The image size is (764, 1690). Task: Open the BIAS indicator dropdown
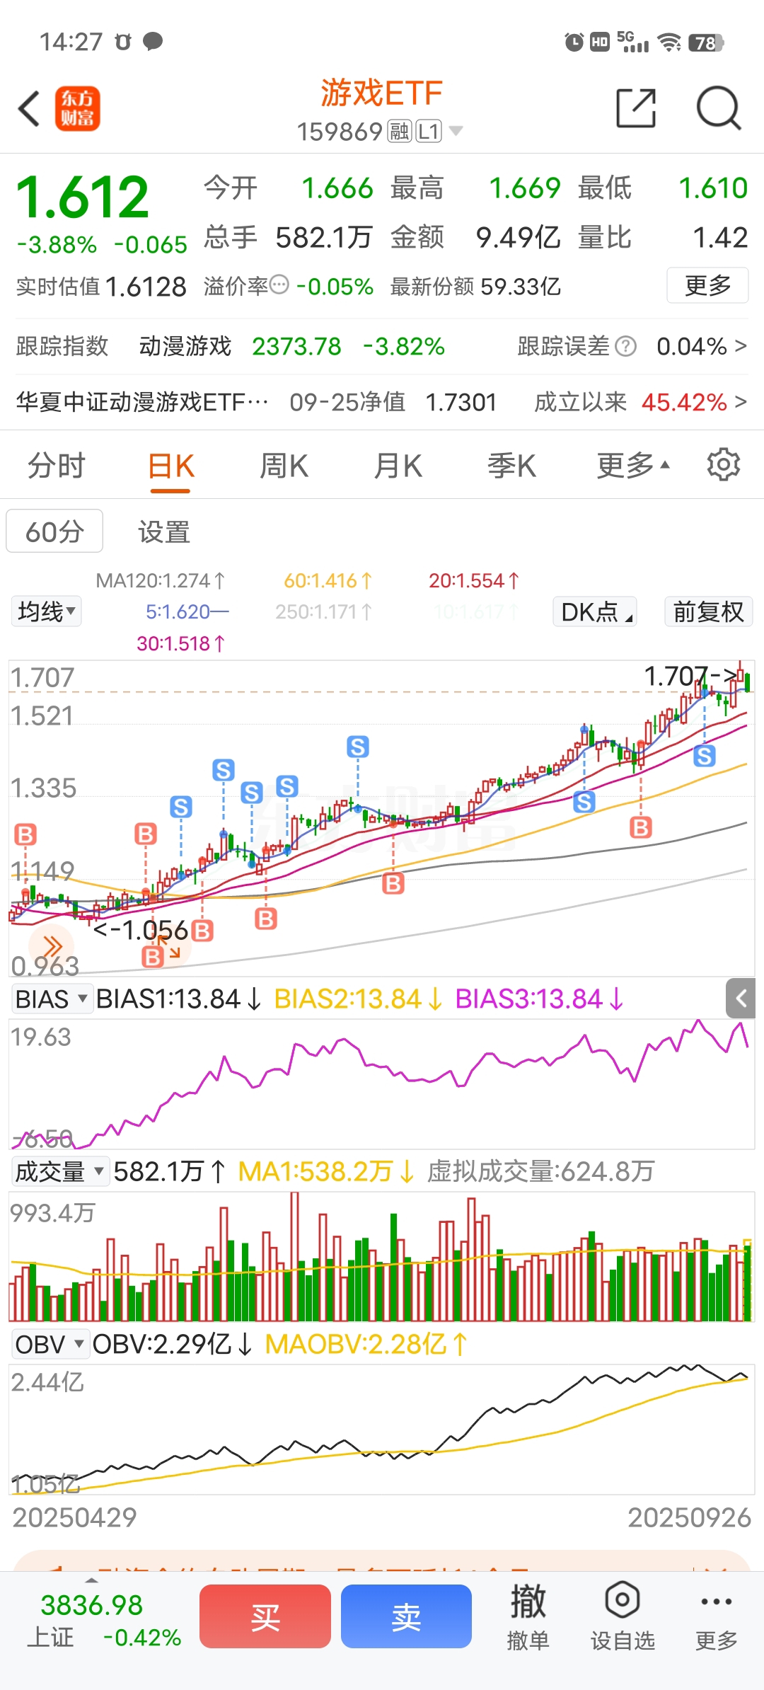click(52, 999)
